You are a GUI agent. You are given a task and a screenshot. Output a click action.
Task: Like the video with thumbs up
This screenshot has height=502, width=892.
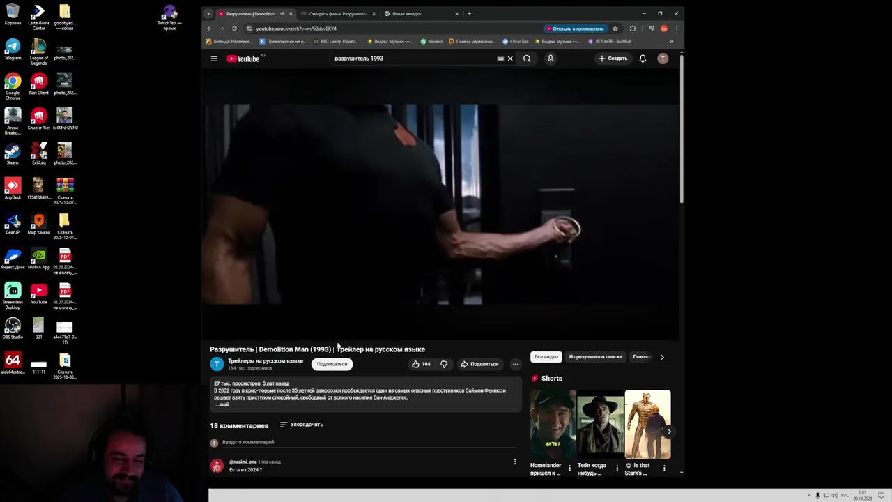tap(421, 364)
